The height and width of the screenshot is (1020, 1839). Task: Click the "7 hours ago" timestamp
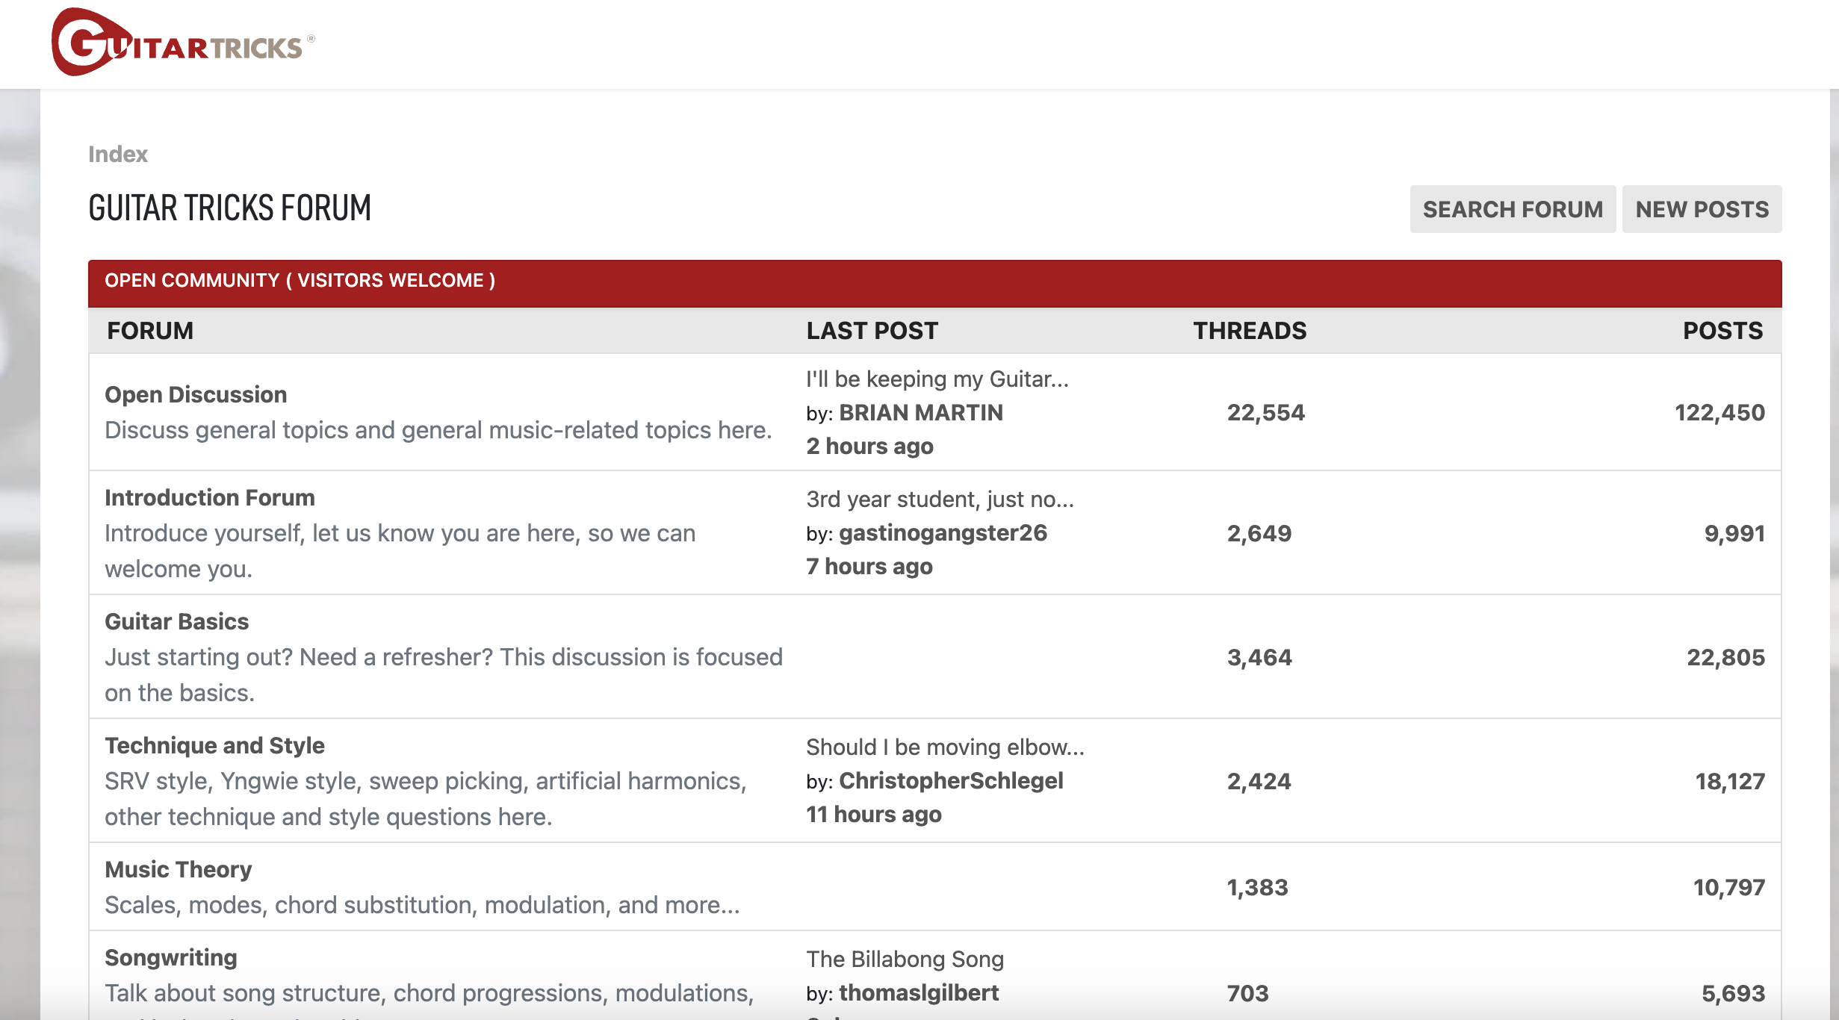869,566
